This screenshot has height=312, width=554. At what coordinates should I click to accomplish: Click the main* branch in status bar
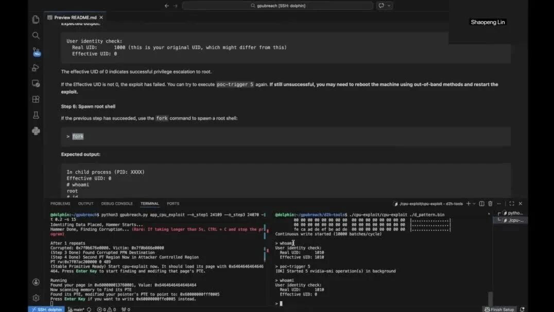click(76, 309)
